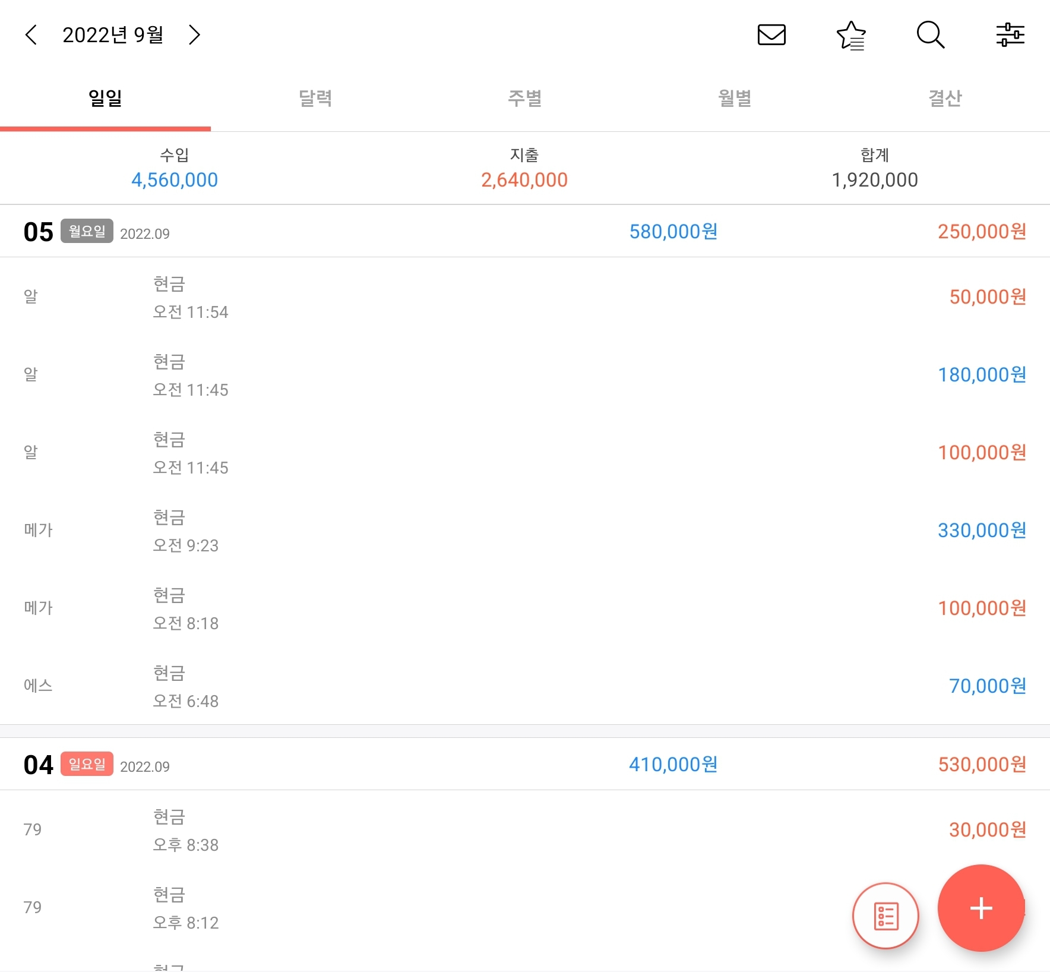Switch to the 달력 tab
Viewport: 1050px width, 972px height.
(315, 98)
